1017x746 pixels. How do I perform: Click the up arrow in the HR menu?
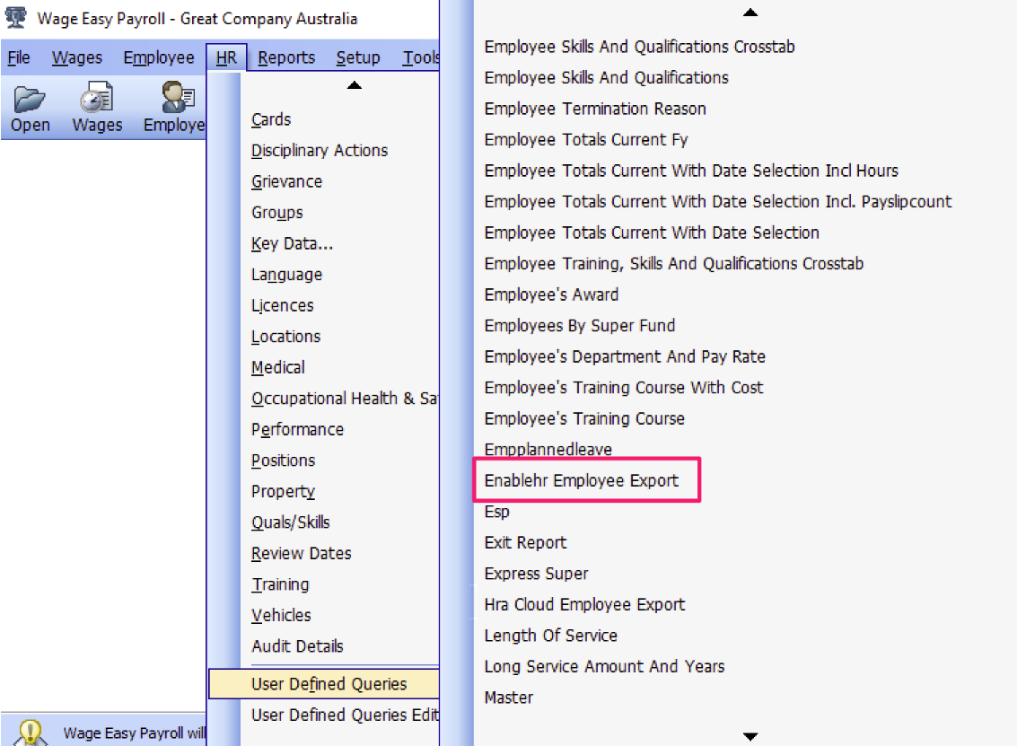tap(355, 85)
